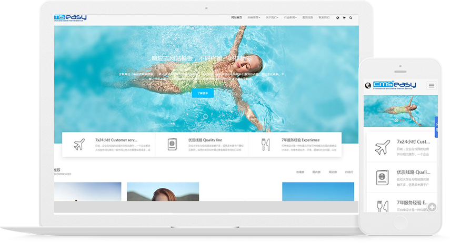Viewport: 450px width, 243px height.
Task: Switch to the 国内游 tab
Action: pyautogui.click(x=316, y=172)
